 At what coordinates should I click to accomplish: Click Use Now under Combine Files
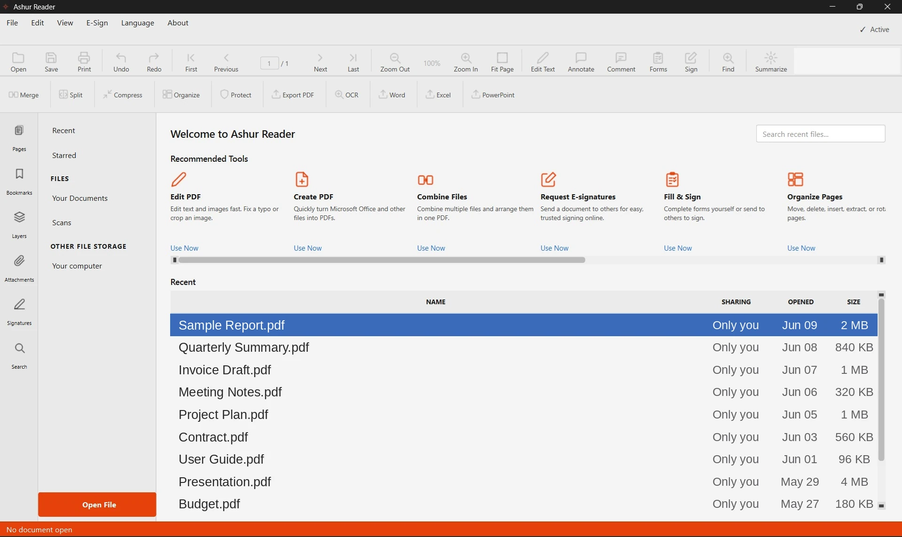click(x=431, y=248)
